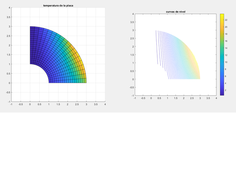Click the leftmost purple contour line in the right plot
Viewport: 236px width, 176px height.
(157, 47)
